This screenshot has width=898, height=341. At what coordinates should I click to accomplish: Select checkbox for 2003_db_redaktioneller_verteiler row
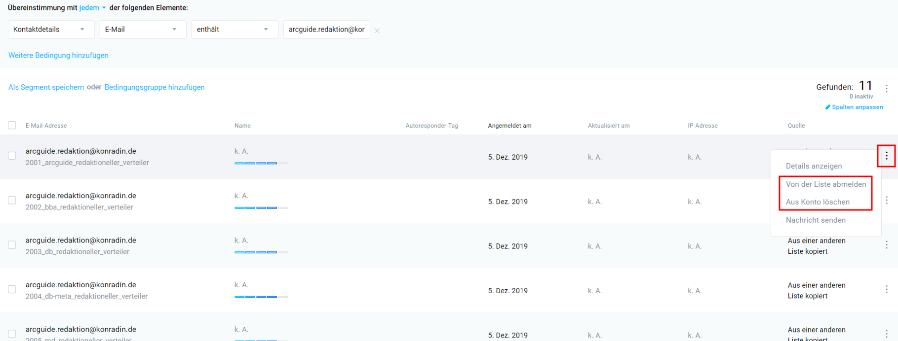pos(12,245)
